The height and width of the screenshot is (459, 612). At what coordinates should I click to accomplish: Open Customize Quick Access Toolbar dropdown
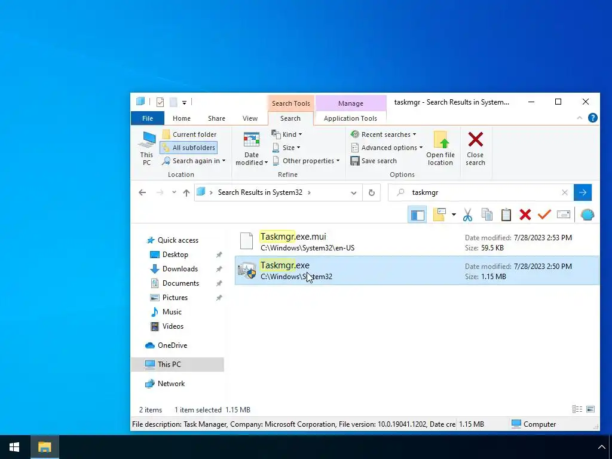tap(184, 103)
